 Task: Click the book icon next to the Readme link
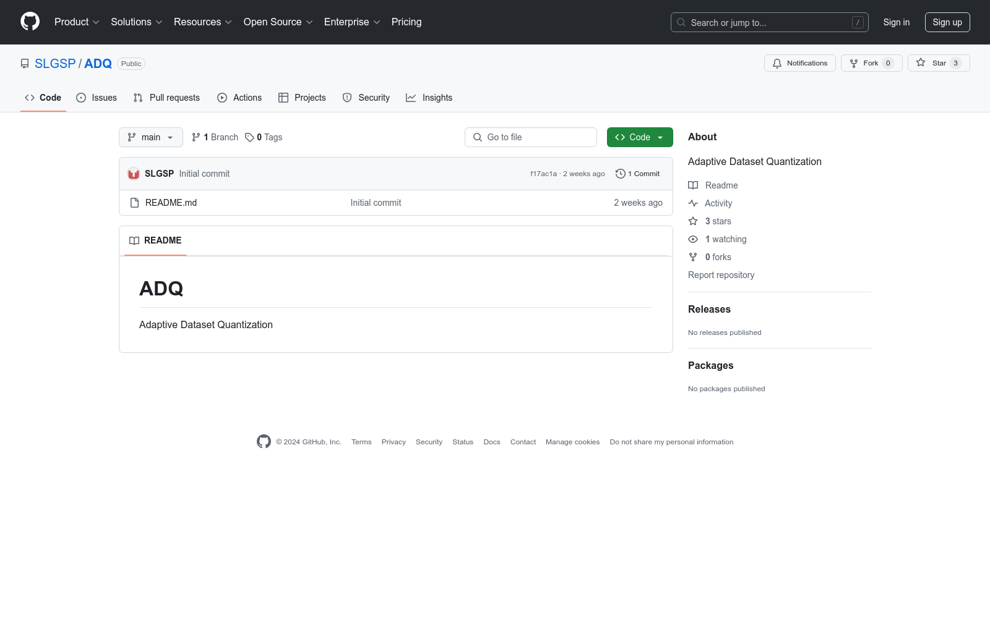click(693, 185)
